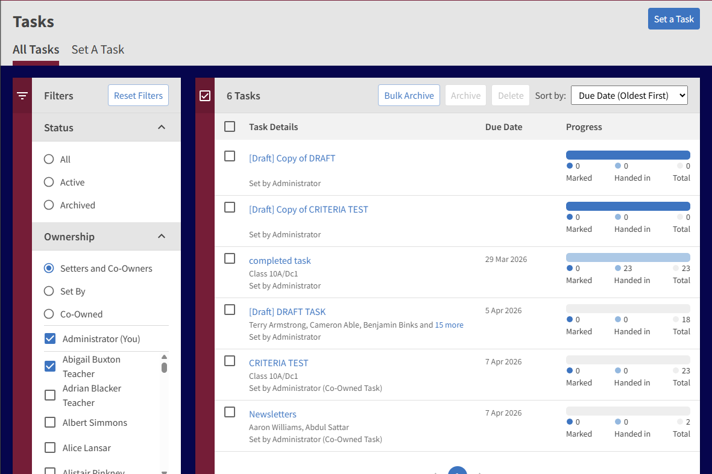Tick the Adrian Blacker checkbox
712x474 pixels.
coord(50,395)
